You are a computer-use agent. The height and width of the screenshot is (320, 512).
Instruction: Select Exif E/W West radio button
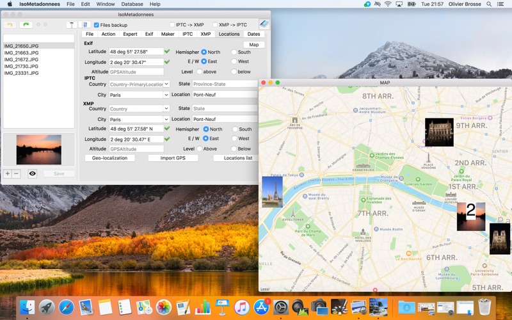click(x=234, y=61)
